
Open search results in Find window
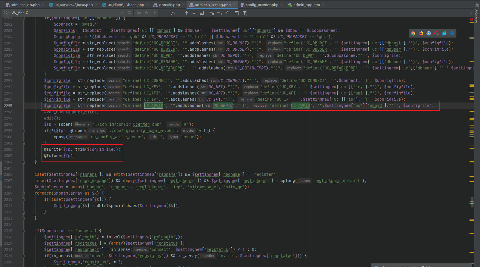[x=202, y=13]
